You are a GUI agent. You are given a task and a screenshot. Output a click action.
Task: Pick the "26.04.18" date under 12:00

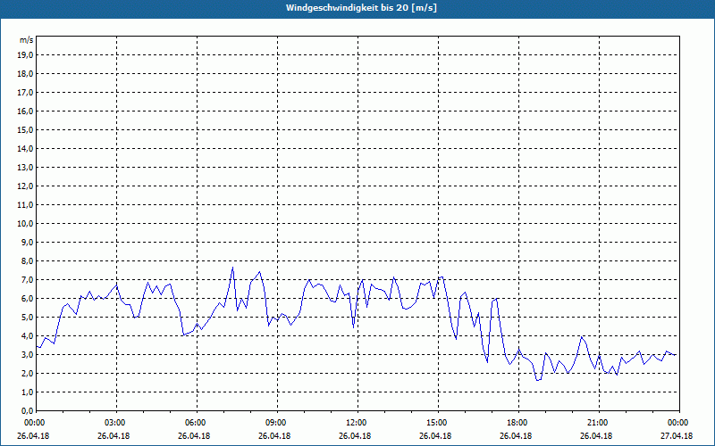[x=355, y=436]
